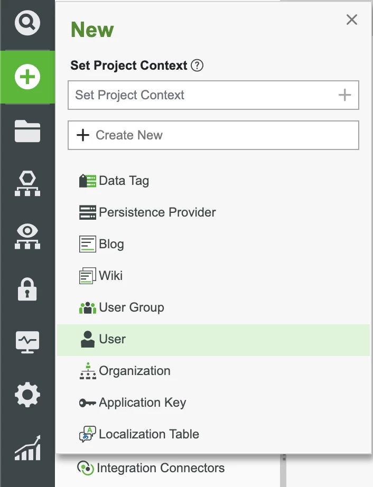
Task: Choose Localization Table from the list
Action: [148, 435]
